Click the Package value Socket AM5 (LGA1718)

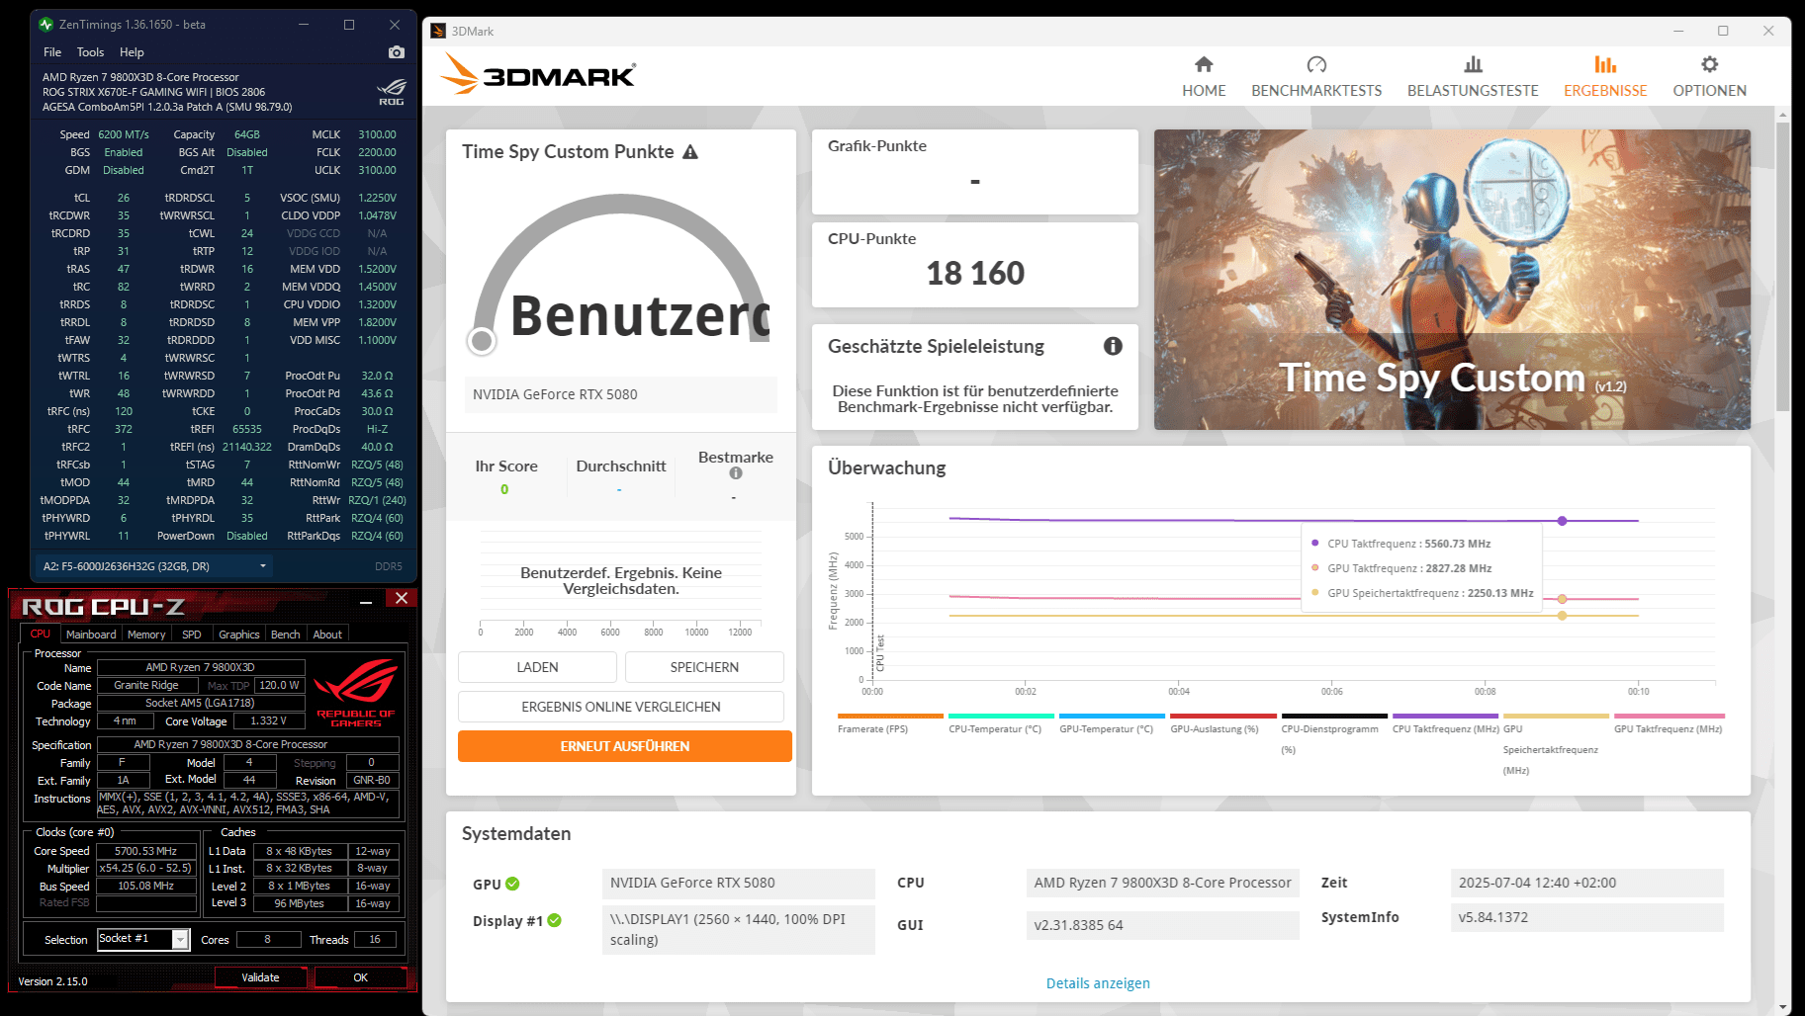200,703
